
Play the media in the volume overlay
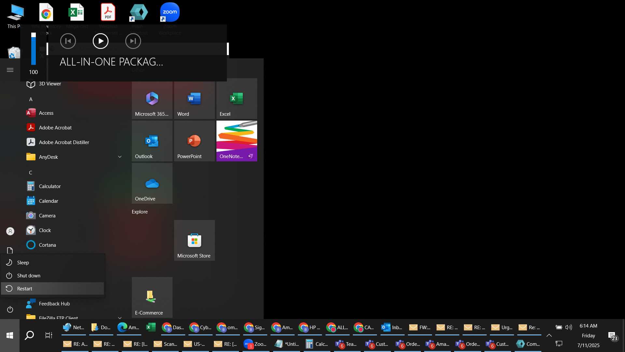101,41
